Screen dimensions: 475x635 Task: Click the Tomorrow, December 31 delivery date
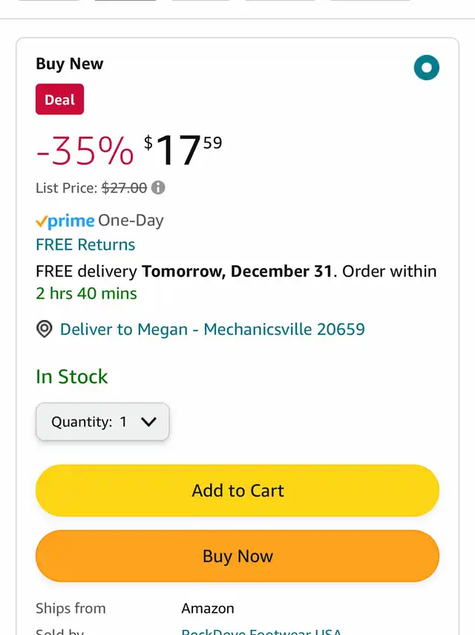[x=237, y=271]
